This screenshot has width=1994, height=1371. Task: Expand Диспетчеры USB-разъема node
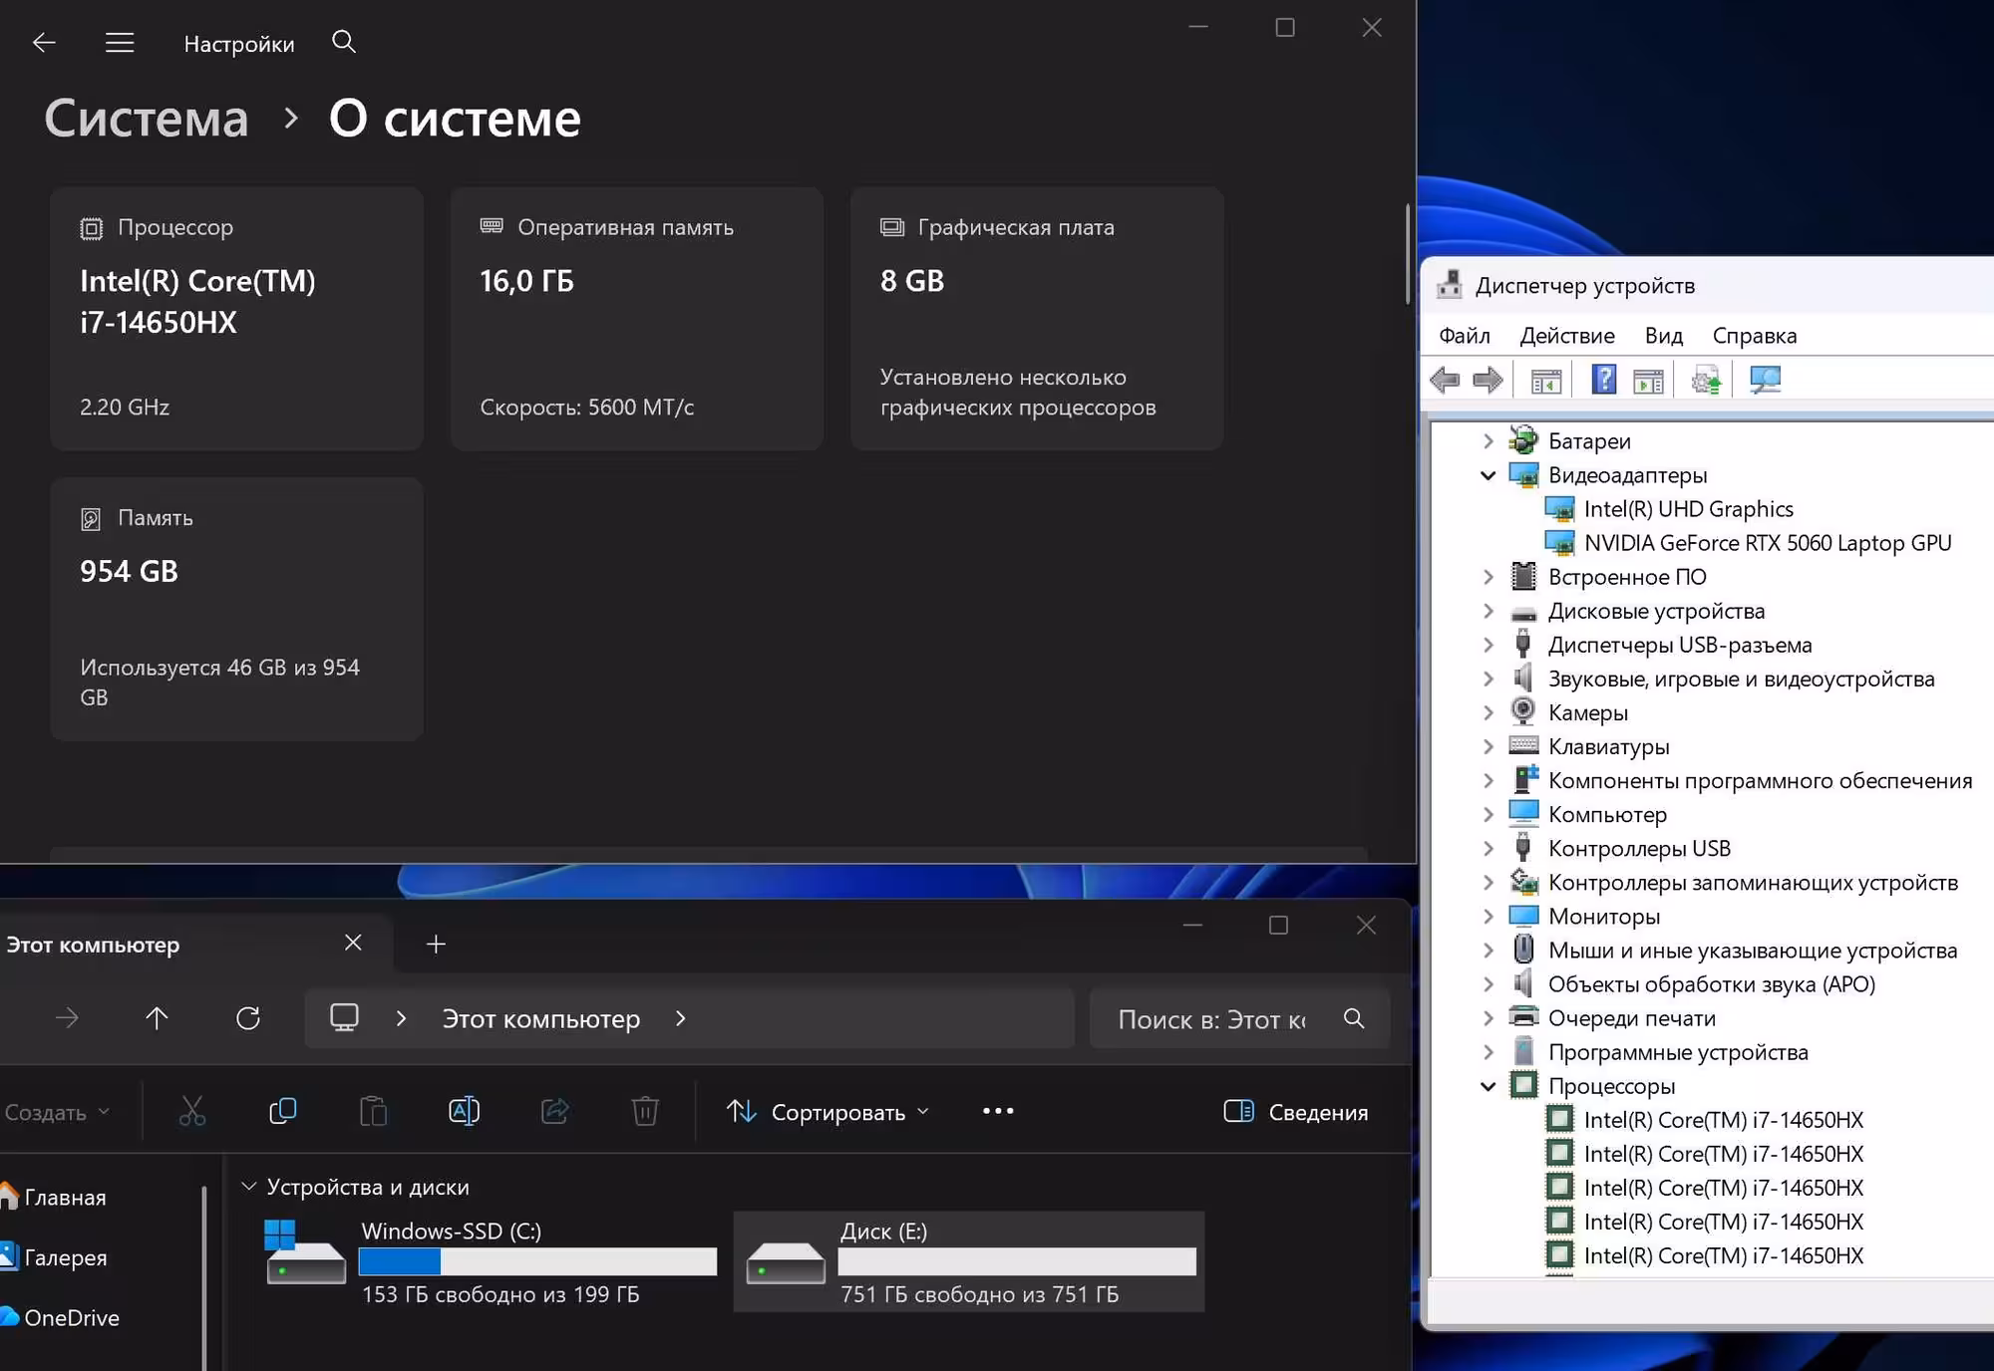tap(1488, 645)
